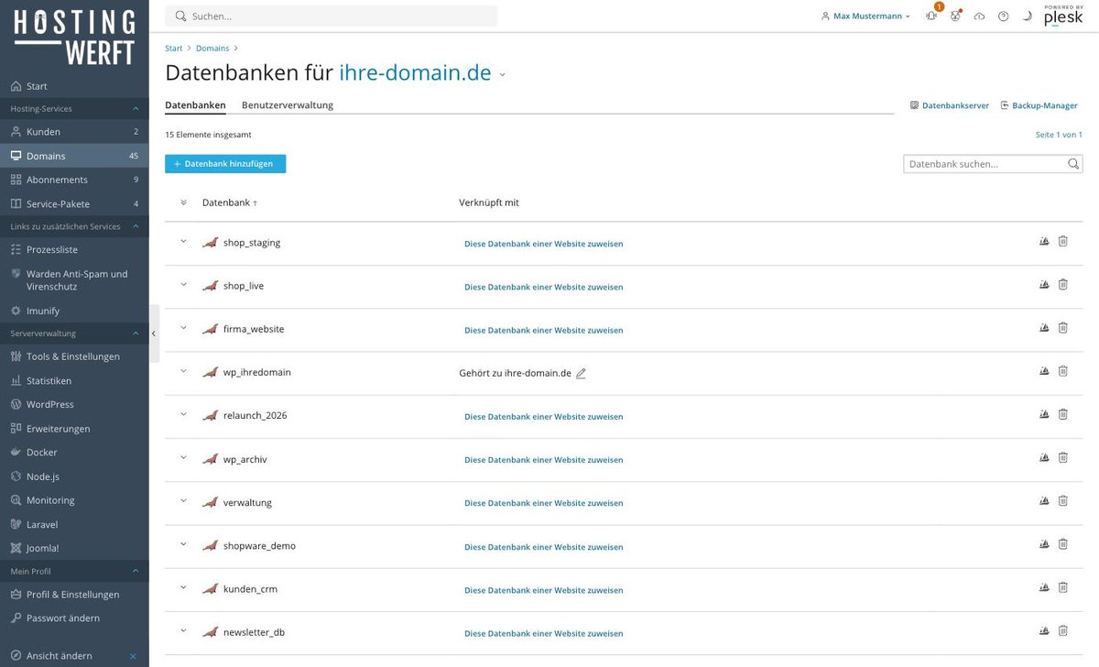Screen dimensions: 1099x667
Task: Open phpMyAdmin for kunden_crm
Action: coord(1044,587)
